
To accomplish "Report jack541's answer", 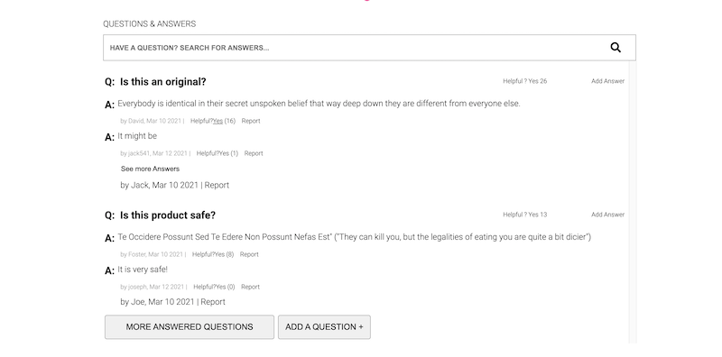I will click(x=254, y=153).
